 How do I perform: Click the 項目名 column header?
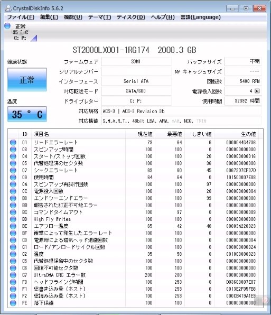[79, 134]
